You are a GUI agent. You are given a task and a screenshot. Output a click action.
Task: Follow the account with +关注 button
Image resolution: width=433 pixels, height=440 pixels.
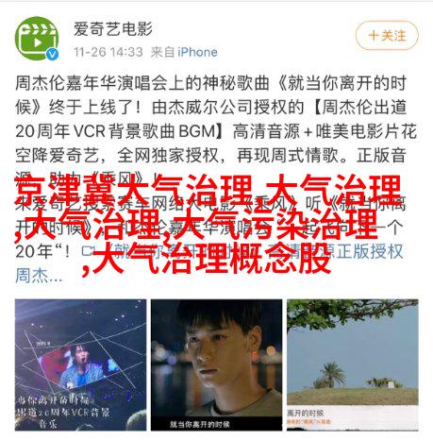pyautogui.click(x=387, y=36)
